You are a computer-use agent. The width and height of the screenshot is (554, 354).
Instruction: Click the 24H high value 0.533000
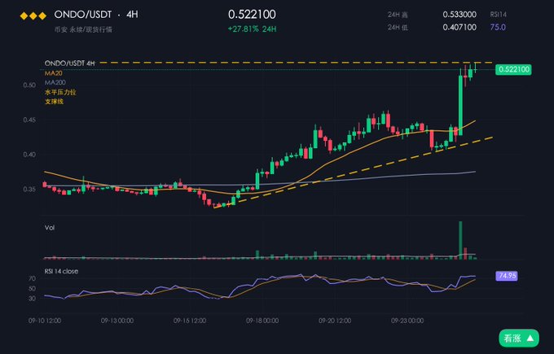pos(459,15)
